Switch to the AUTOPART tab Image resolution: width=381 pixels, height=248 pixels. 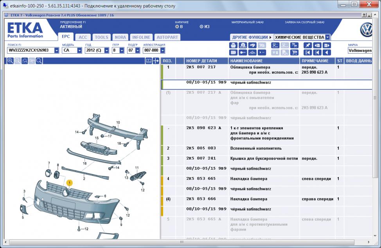point(167,37)
